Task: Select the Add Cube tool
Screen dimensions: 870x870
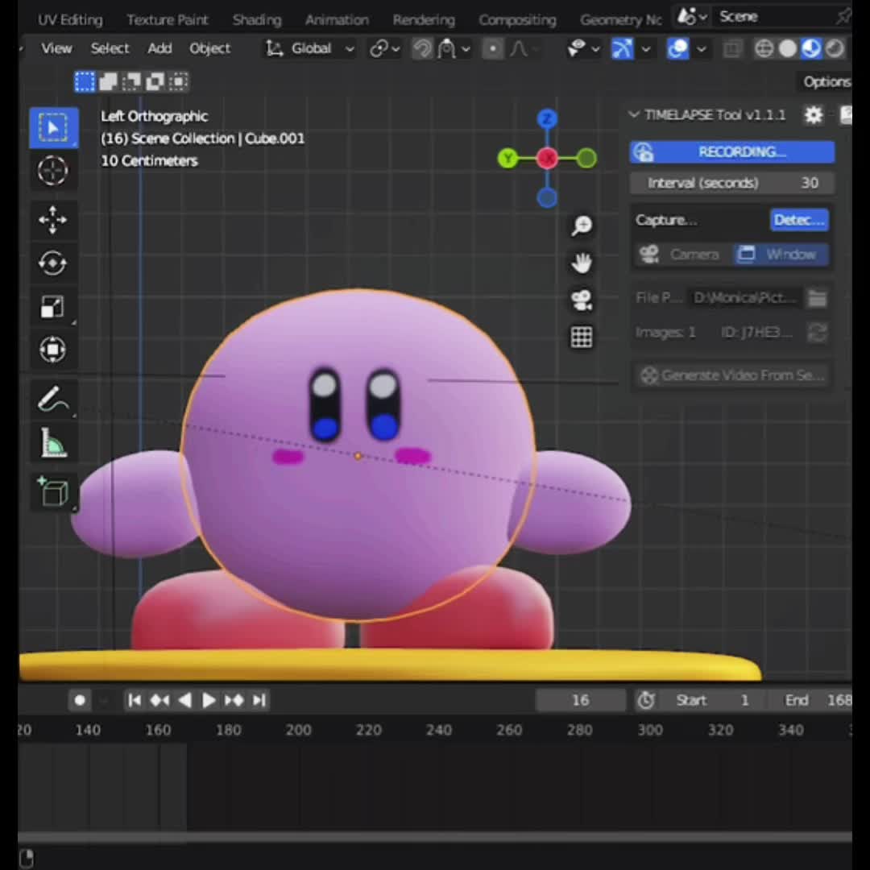Action: (x=52, y=491)
